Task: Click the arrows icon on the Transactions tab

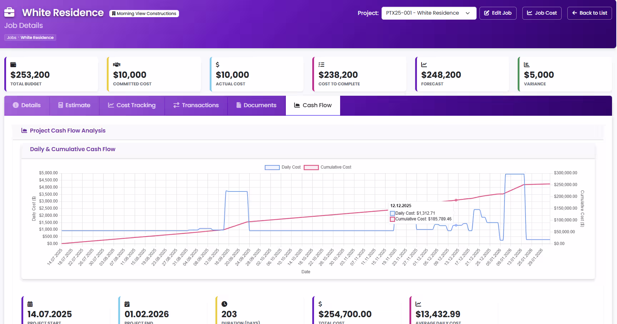Action: pos(175,105)
